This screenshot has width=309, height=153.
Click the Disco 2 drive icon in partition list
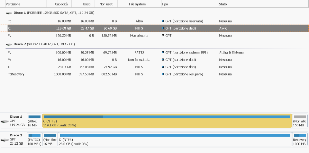(x=9, y=44)
